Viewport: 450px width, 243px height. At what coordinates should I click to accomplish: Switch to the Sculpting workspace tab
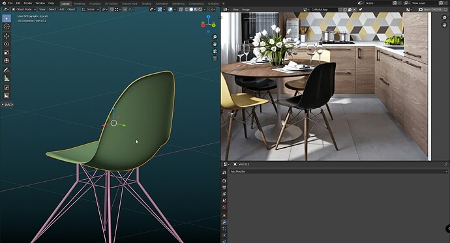(95, 4)
